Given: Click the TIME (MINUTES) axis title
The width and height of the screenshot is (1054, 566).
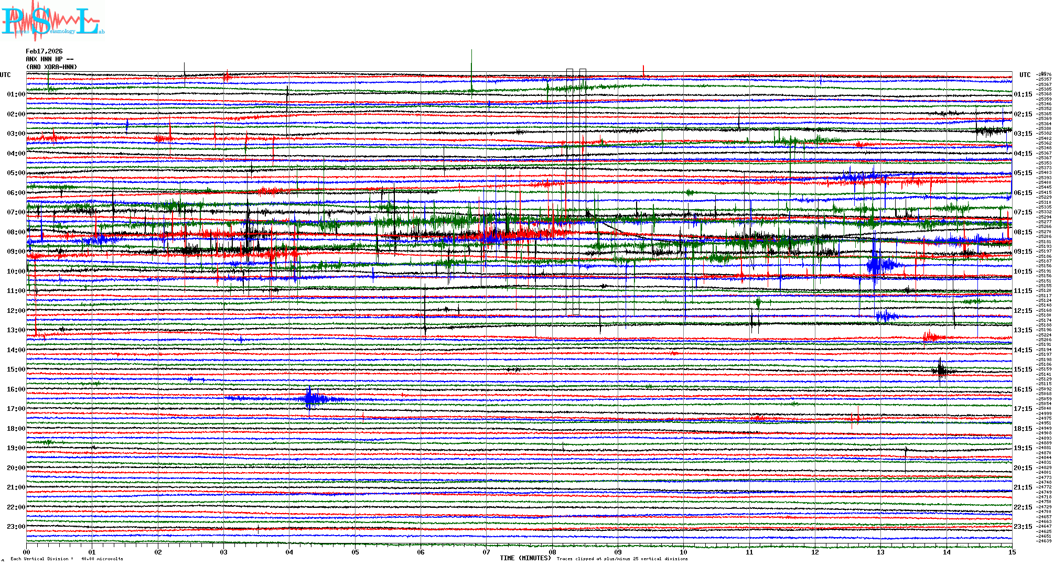Looking at the screenshot, I should click(525, 558).
